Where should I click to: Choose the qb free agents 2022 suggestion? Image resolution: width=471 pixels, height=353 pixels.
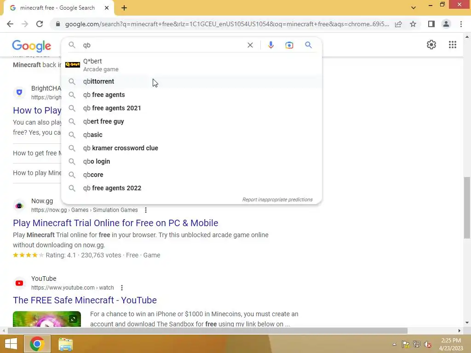(191, 188)
